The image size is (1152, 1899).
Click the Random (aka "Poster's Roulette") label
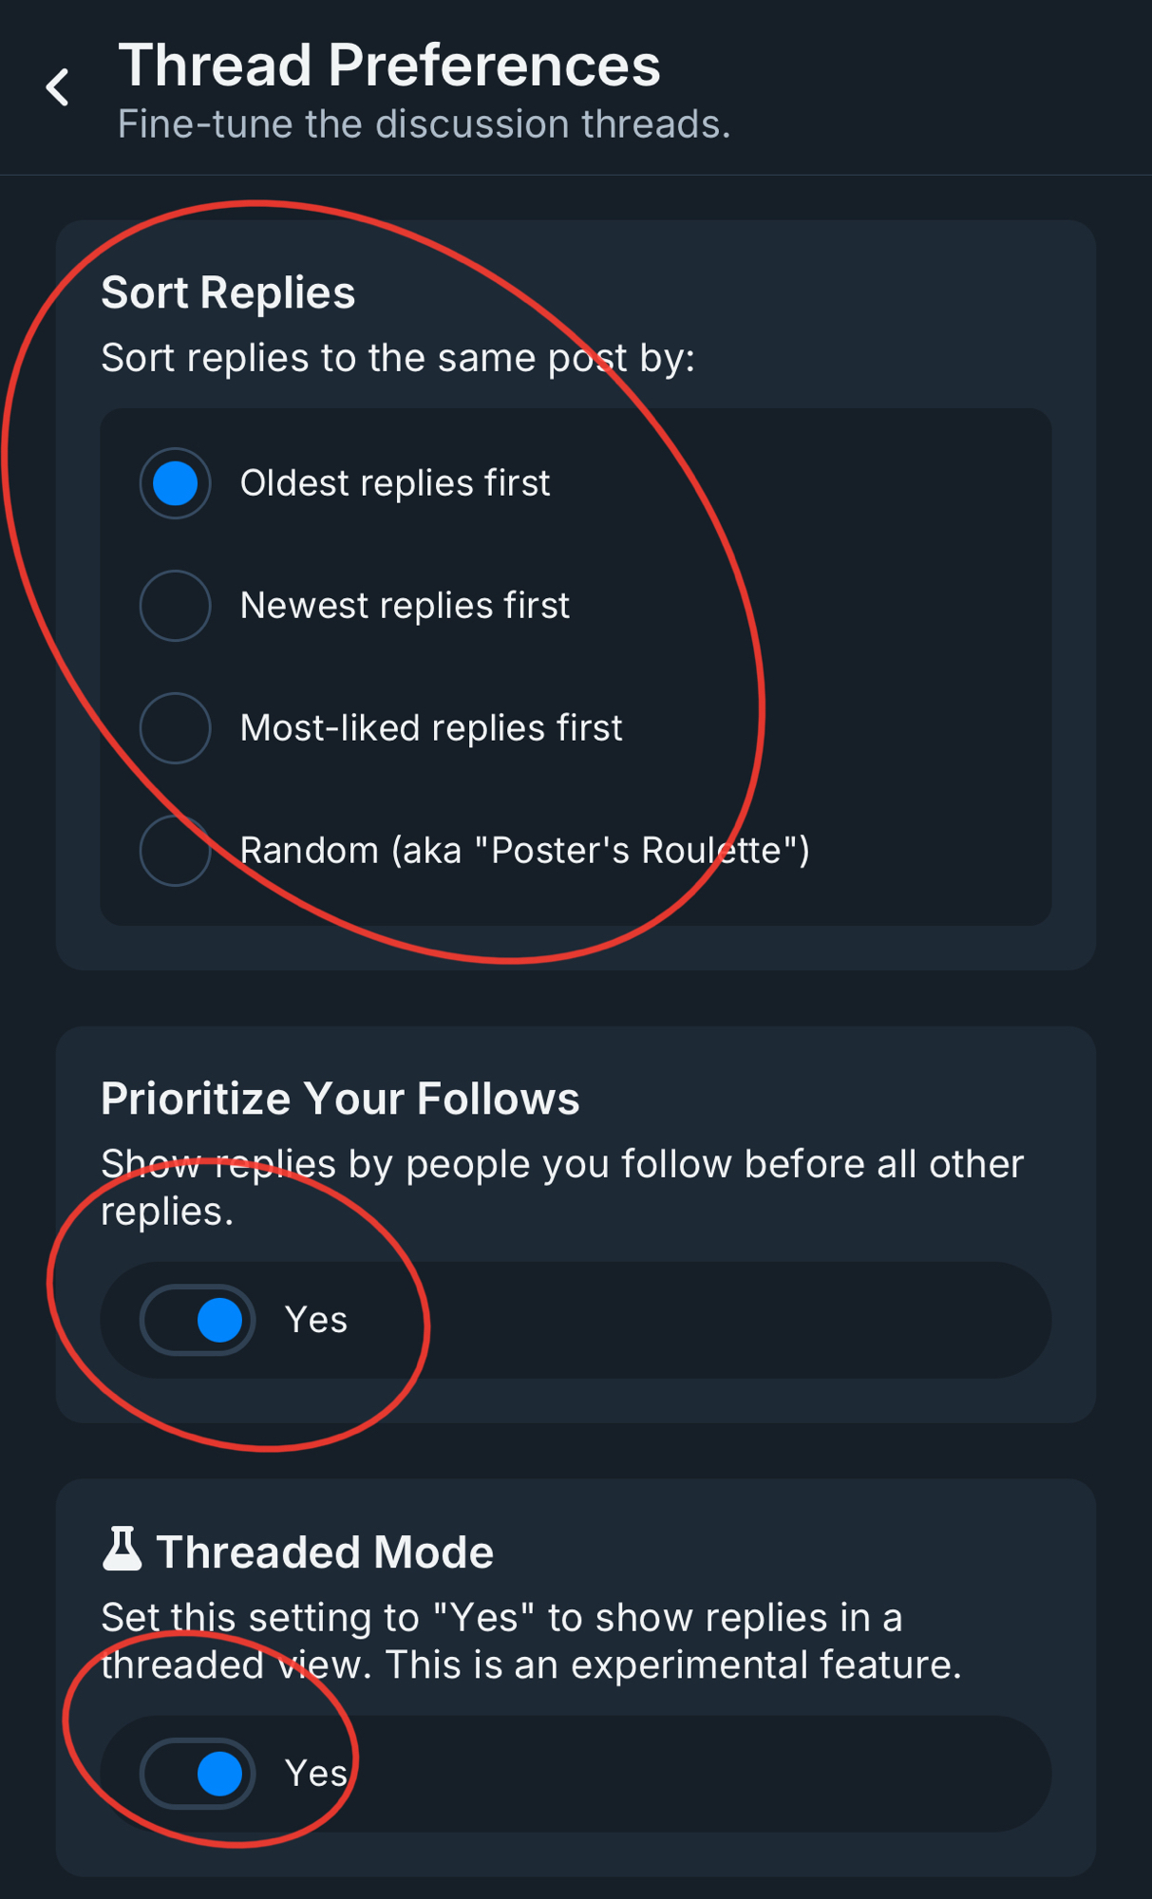(x=524, y=851)
